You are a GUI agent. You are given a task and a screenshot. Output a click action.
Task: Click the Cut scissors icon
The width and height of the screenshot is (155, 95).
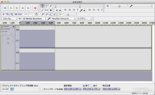[4, 14]
